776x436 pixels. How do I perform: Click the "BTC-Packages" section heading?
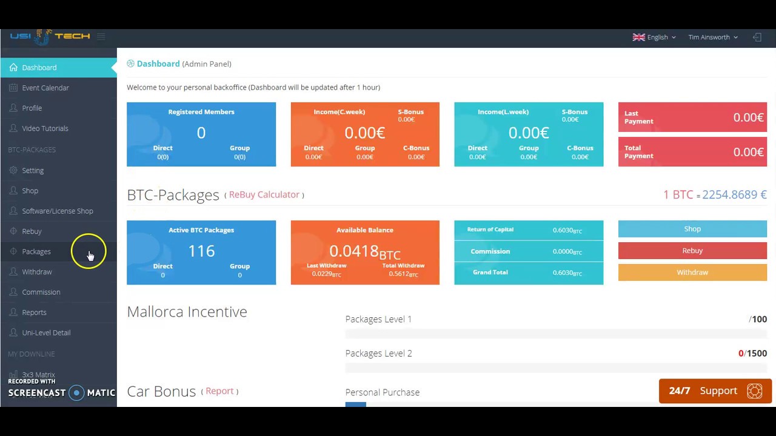pyautogui.click(x=173, y=194)
